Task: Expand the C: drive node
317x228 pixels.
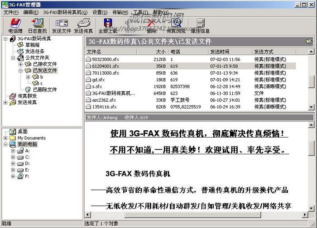Action: [13, 157]
